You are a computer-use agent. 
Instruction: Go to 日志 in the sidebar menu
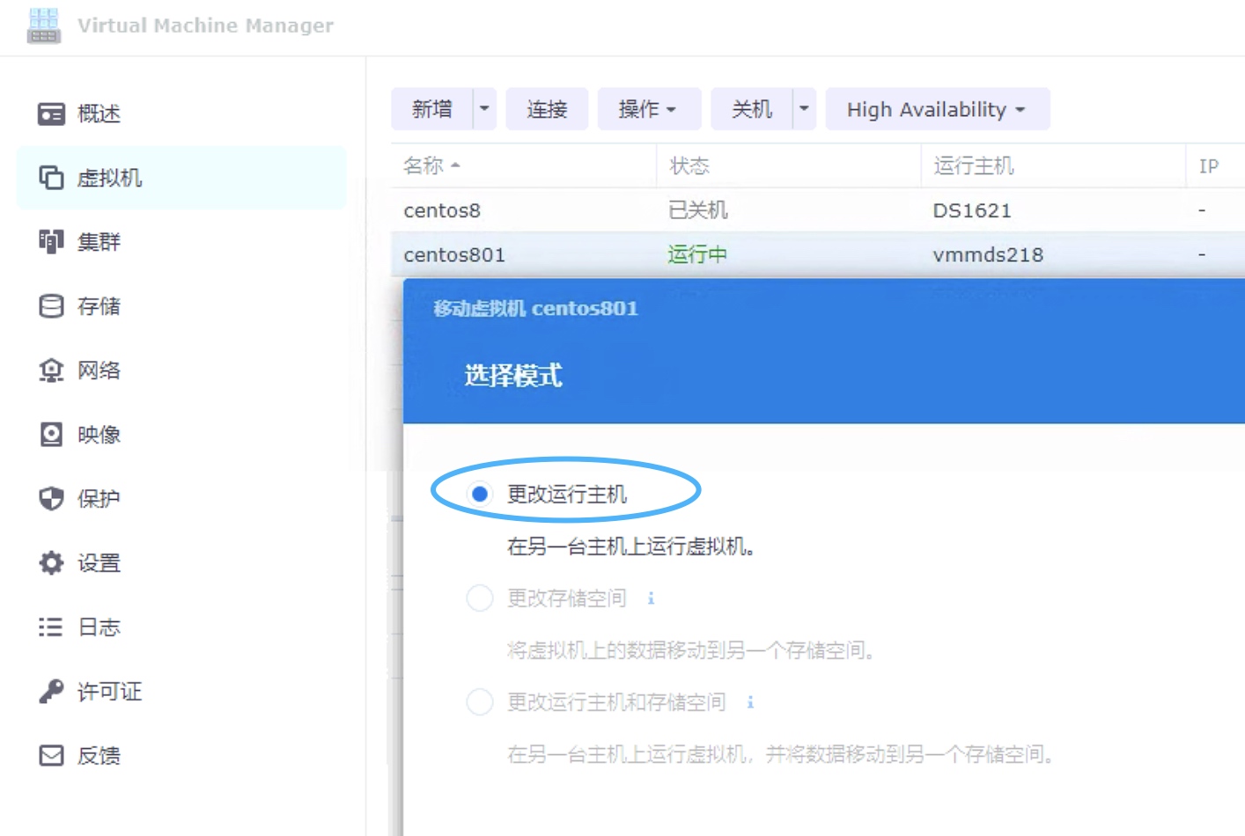point(99,627)
